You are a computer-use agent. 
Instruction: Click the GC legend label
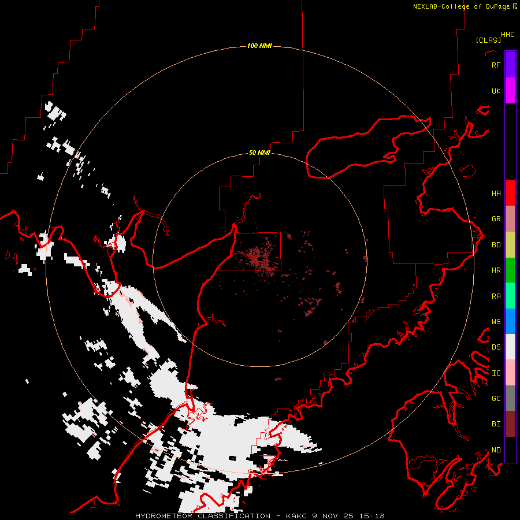[x=496, y=399]
